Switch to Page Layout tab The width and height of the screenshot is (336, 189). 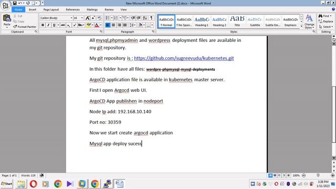coord(51,9)
